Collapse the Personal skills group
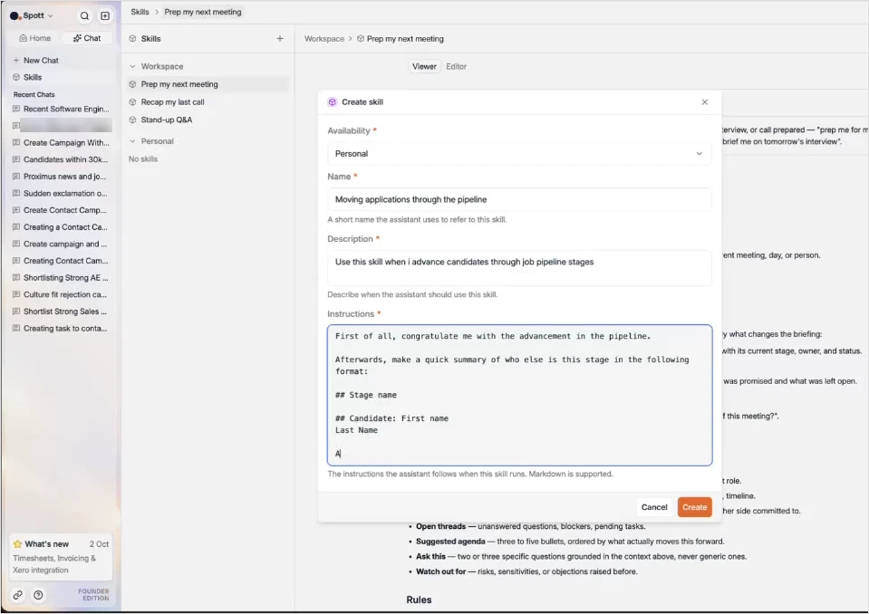The image size is (869, 614). coord(132,141)
